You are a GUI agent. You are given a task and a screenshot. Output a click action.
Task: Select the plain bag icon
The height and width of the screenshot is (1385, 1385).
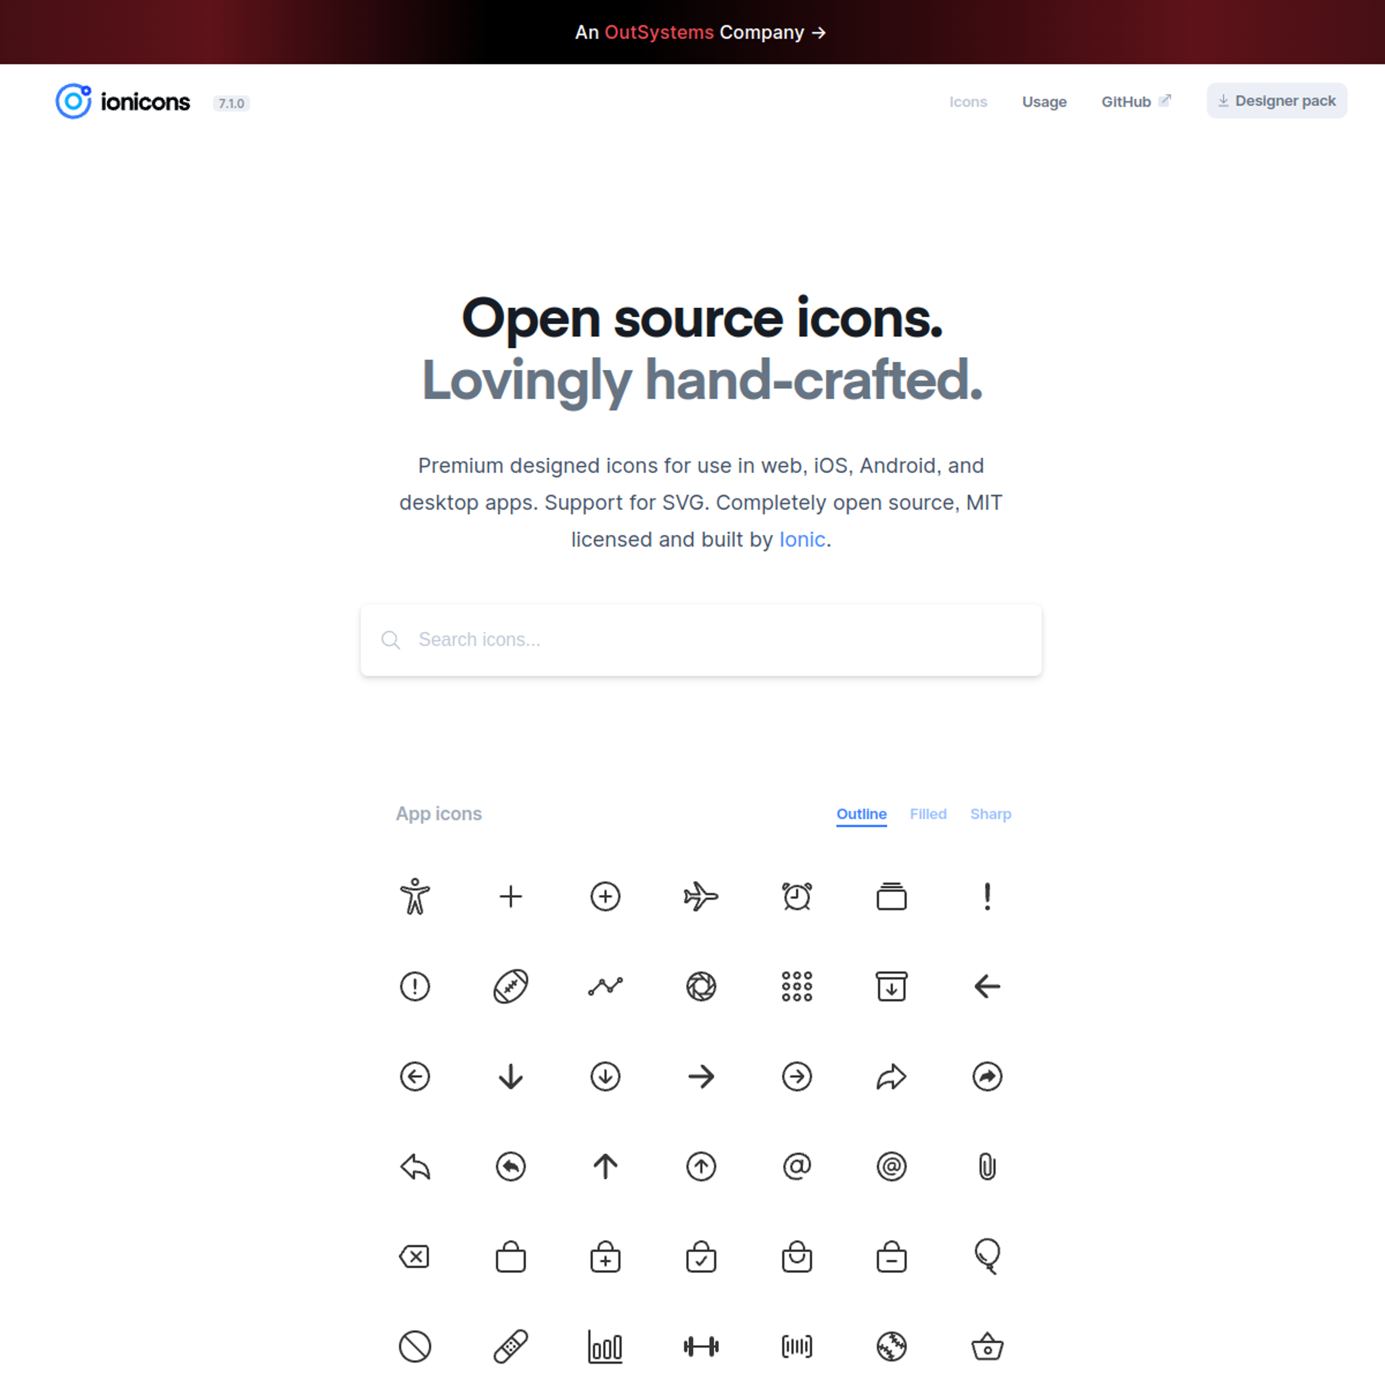click(x=510, y=1256)
